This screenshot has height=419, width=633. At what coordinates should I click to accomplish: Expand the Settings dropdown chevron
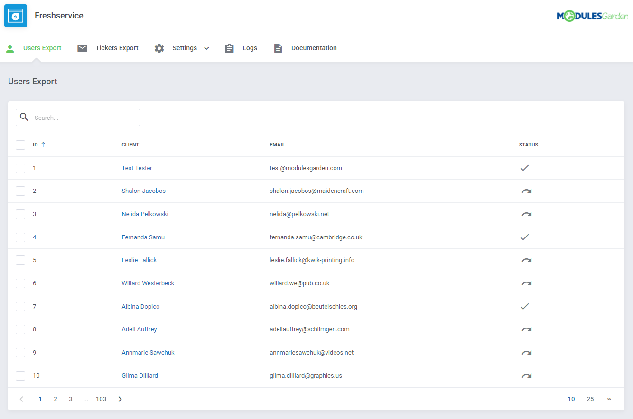coord(206,48)
